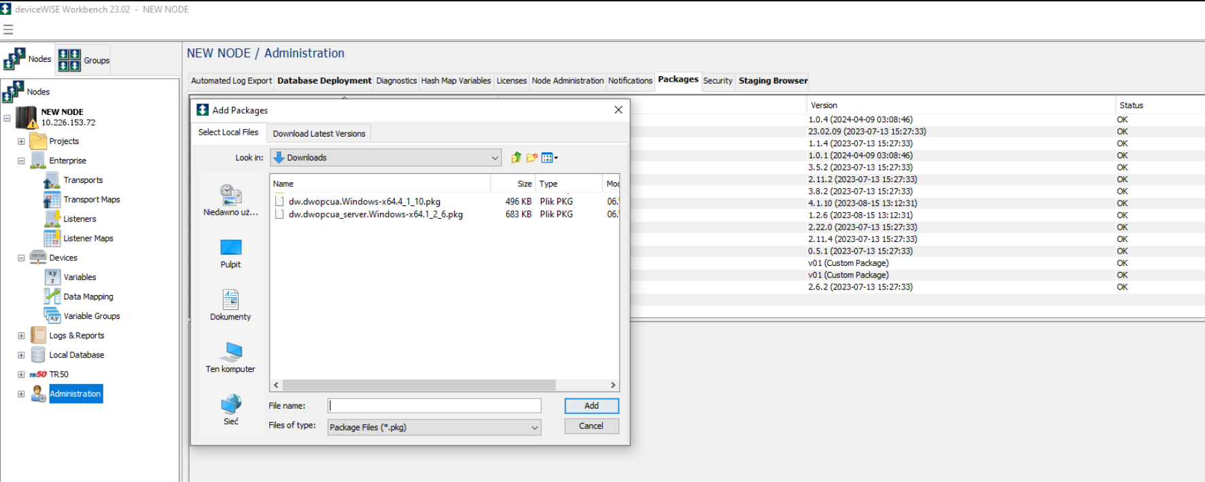
Task: Collapse the Enterprise tree node
Action: pyautogui.click(x=21, y=161)
